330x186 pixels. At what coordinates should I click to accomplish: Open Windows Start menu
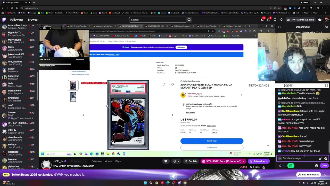(x=145, y=183)
